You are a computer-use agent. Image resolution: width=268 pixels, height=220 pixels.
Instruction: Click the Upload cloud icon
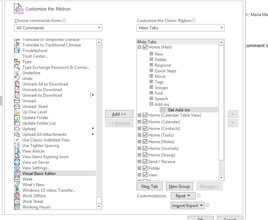pos(17,129)
